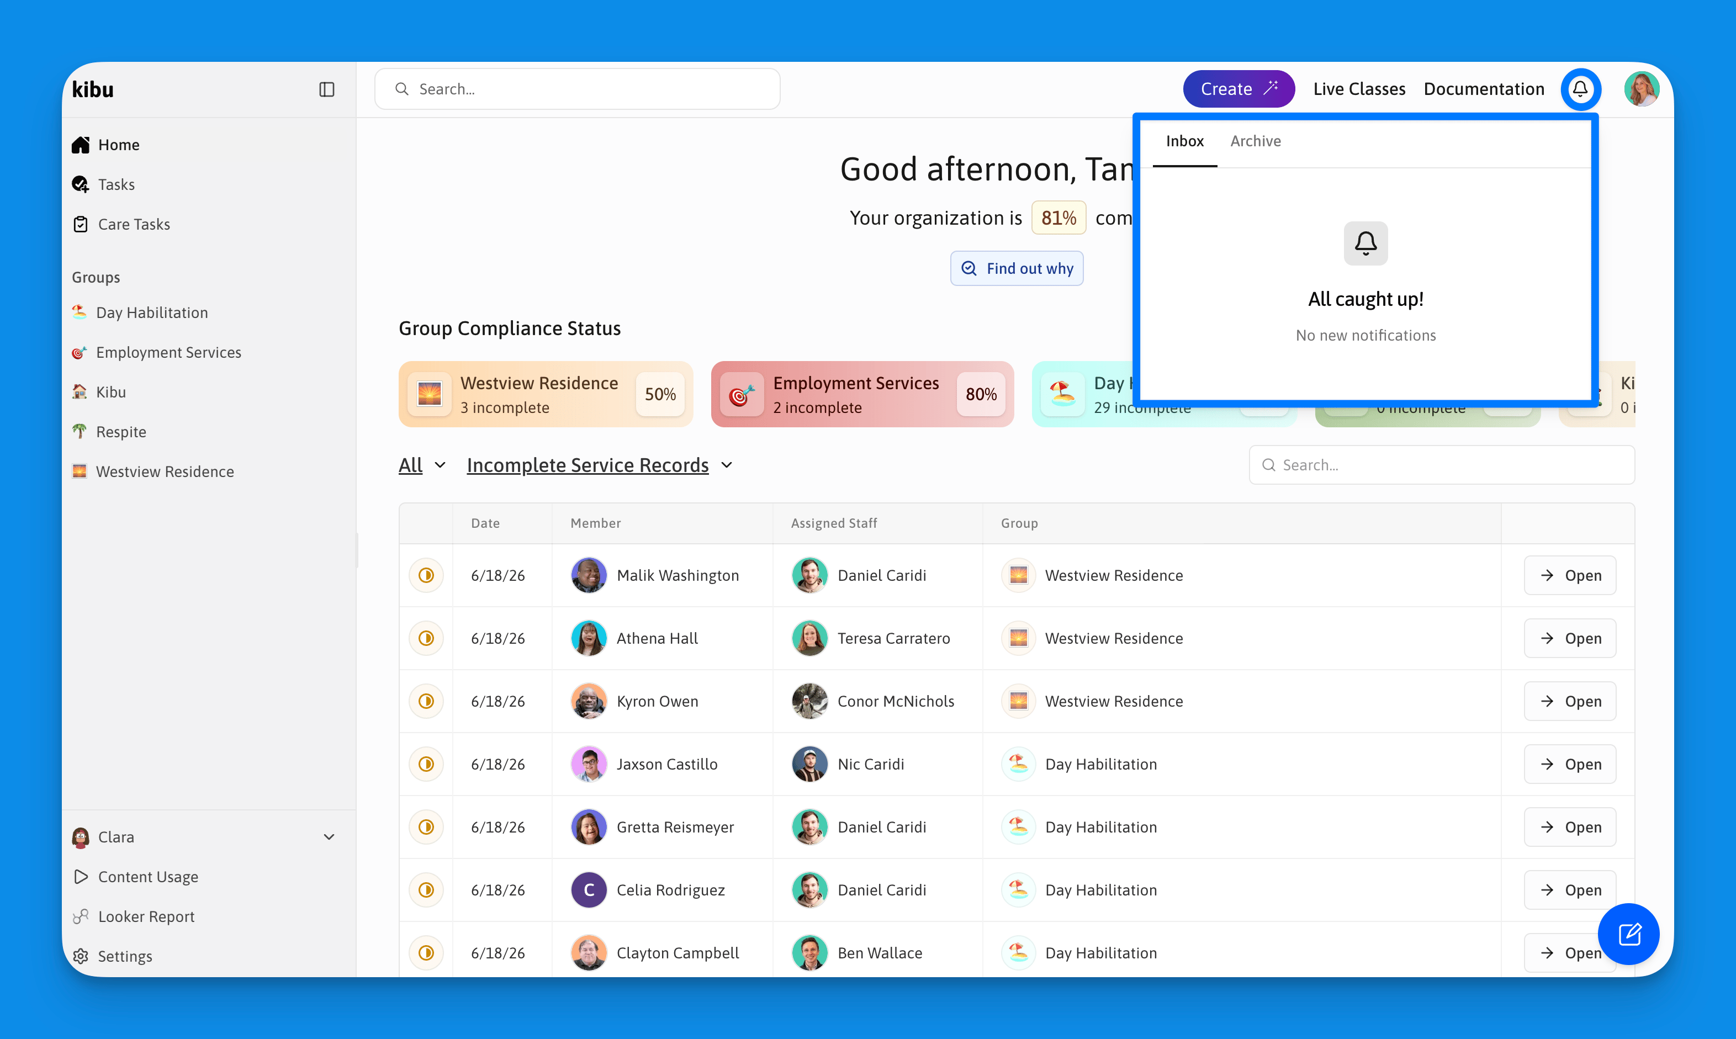1736x1039 pixels.
Task: Click the floating compose edit button
Action: click(x=1629, y=934)
